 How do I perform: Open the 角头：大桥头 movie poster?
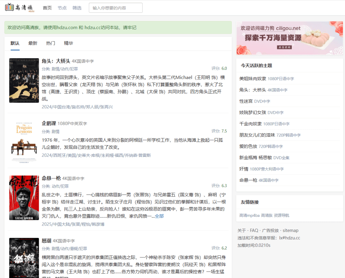pyautogui.click(x=24, y=80)
